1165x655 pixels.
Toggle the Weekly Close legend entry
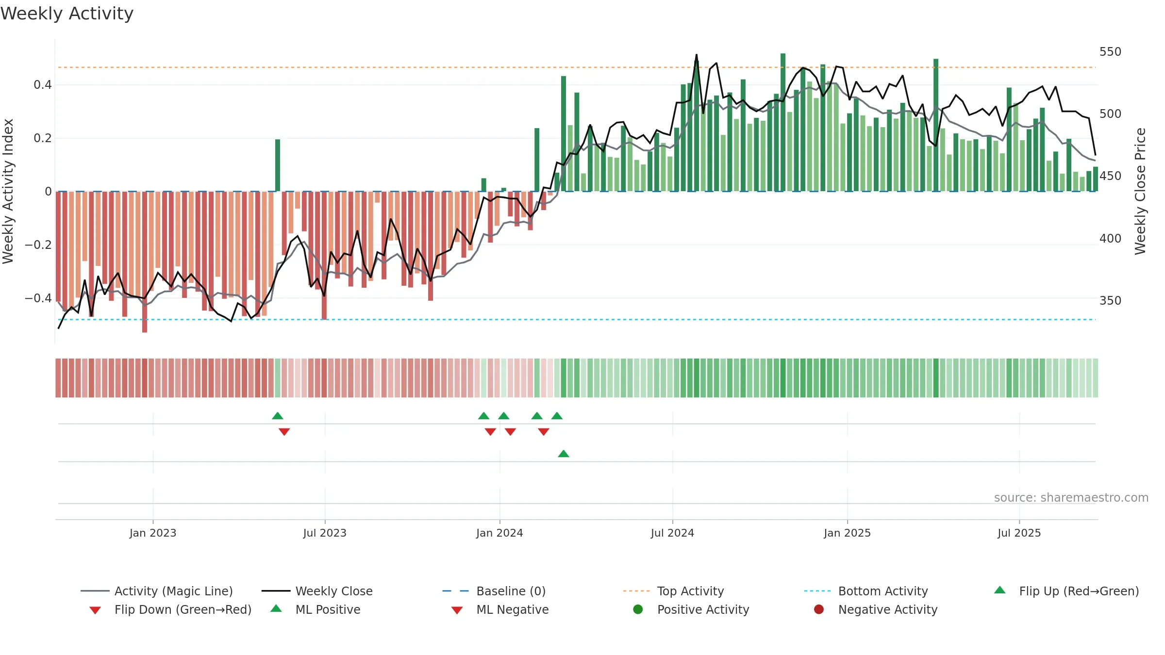(x=317, y=591)
